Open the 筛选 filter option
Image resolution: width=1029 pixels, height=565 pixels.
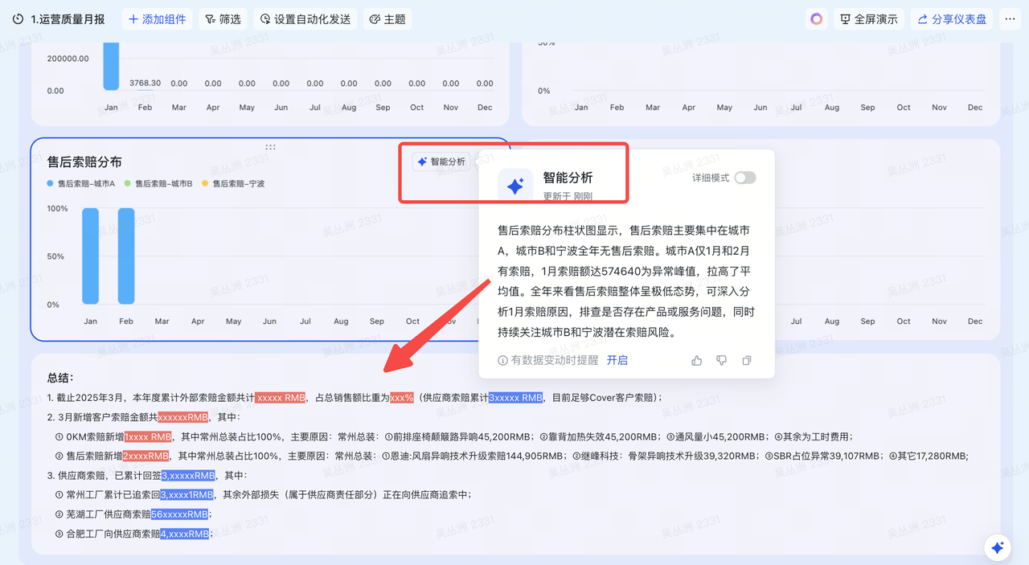tap(223, 19)
